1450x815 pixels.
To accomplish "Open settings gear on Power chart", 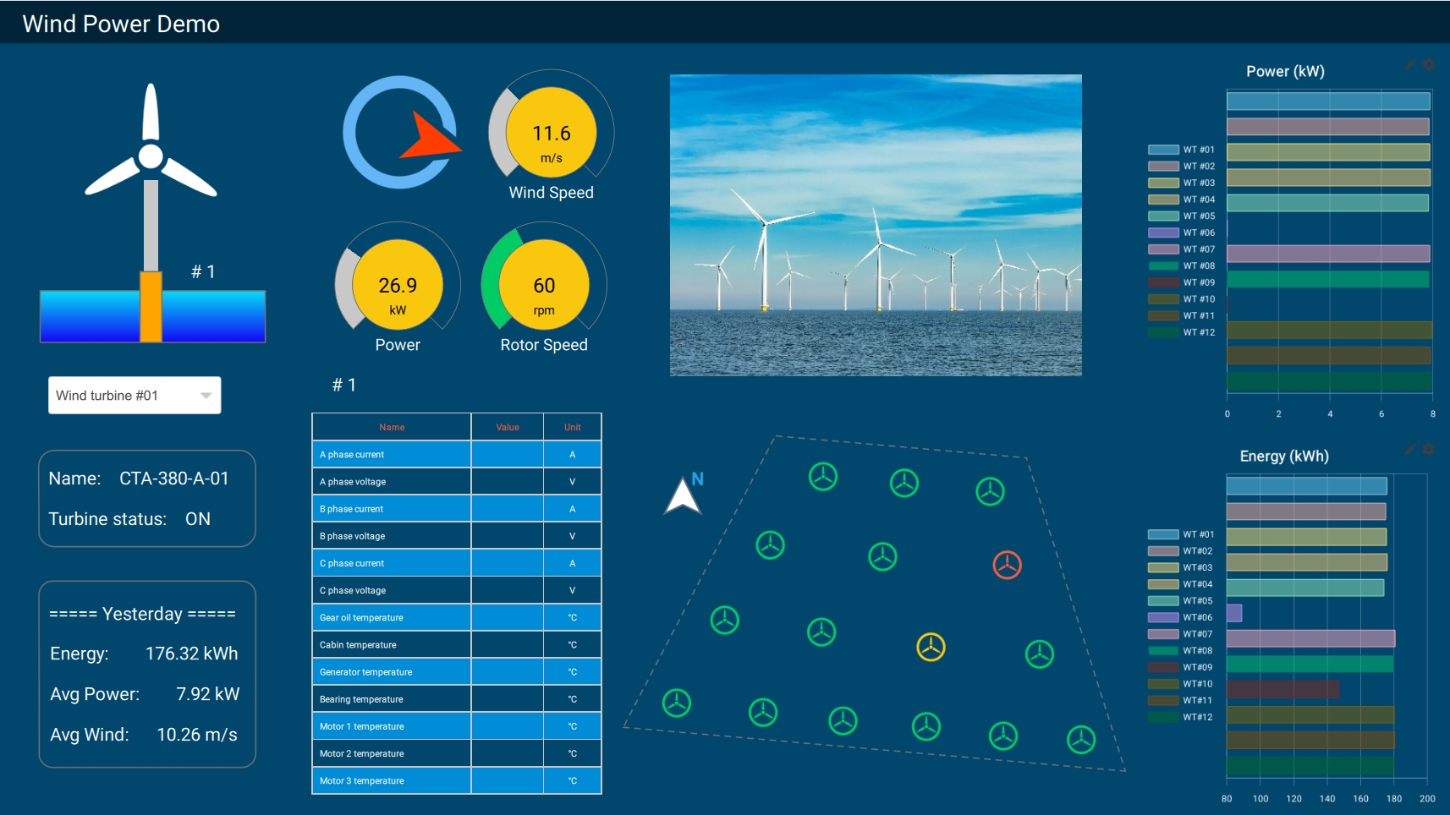I will tap(1429, 65).
